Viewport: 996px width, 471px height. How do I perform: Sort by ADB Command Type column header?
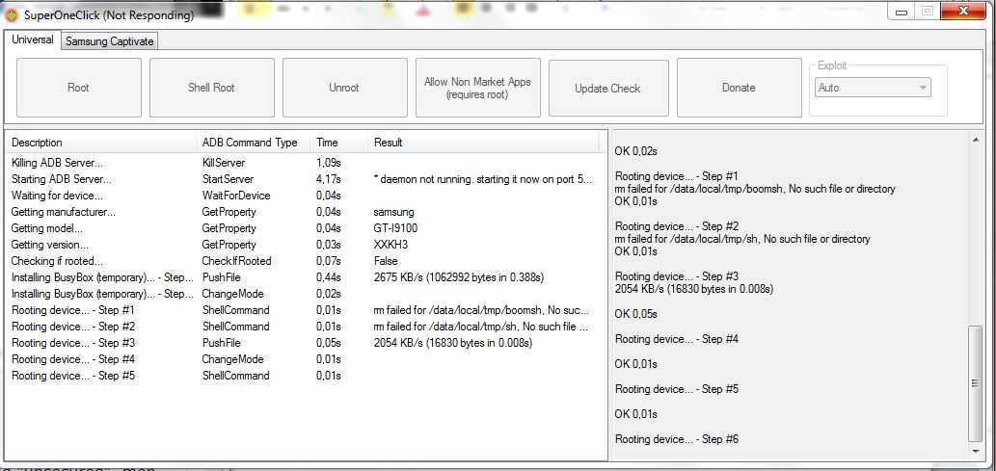(254, 143)
